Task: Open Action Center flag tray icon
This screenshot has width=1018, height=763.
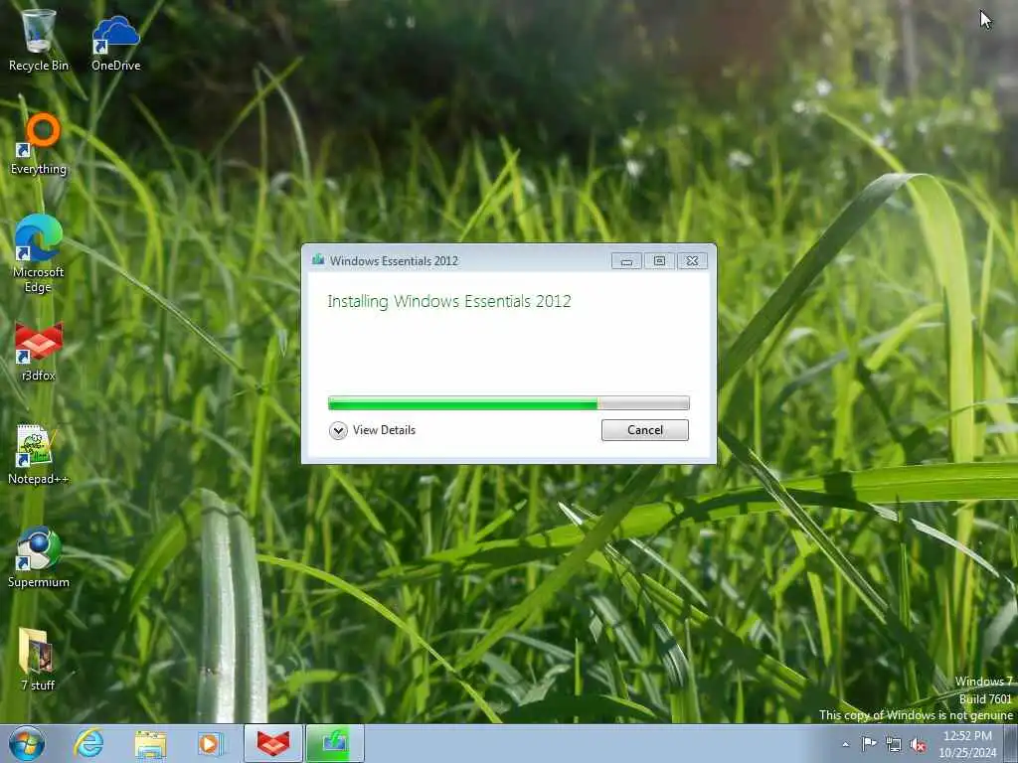Action: (869, 744)
